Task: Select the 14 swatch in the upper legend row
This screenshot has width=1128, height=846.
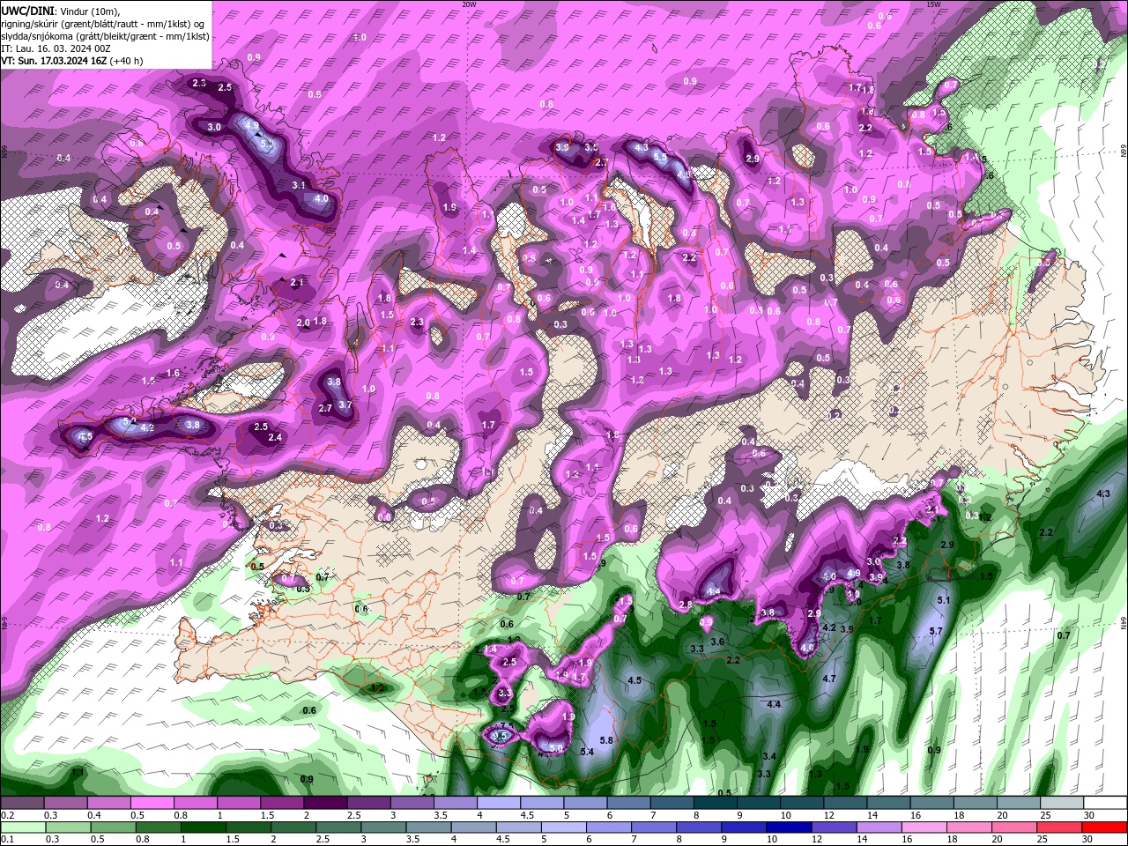Action: pyautogui.click(x=889, y=803)
